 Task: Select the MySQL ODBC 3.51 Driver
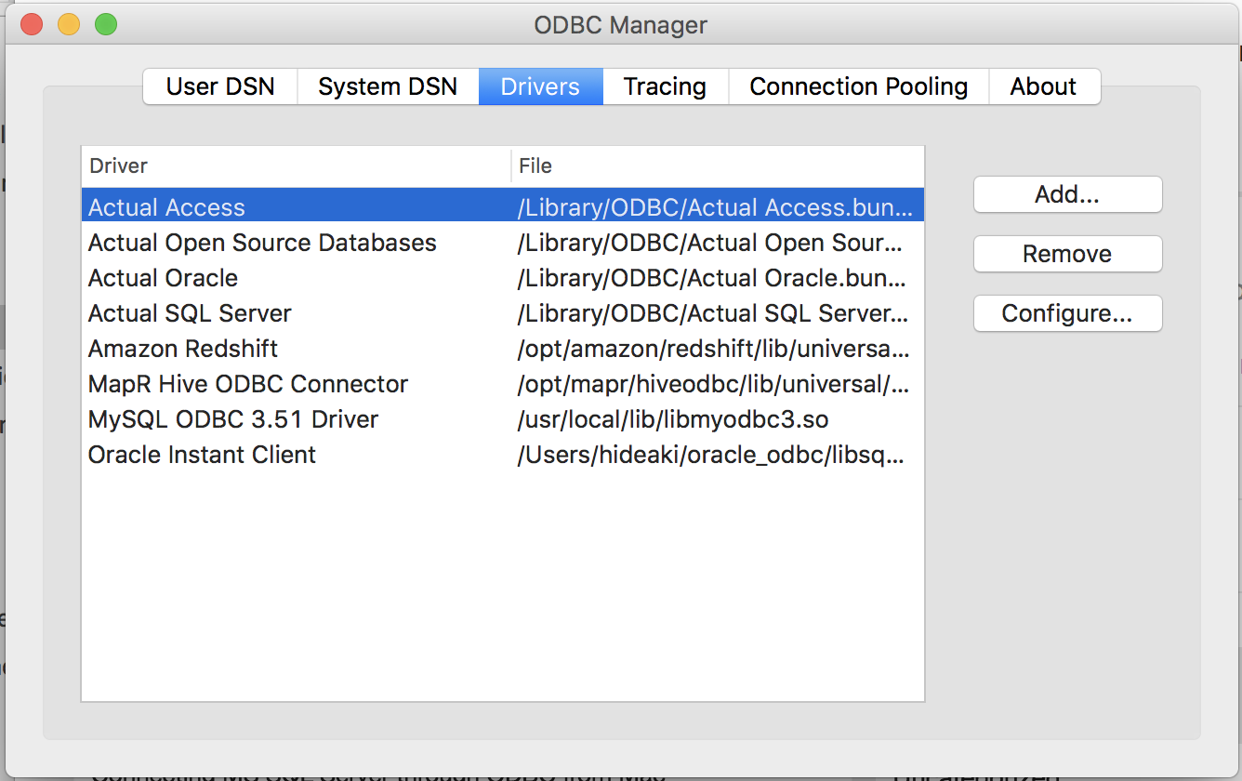[279, 418]
